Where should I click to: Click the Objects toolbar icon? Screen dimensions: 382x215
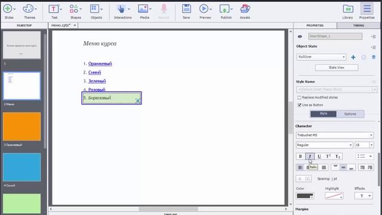94,9
